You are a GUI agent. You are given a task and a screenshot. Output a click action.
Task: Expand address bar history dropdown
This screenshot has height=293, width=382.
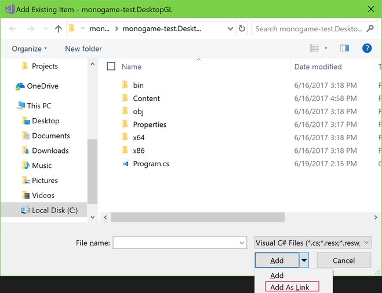(231, 29)
